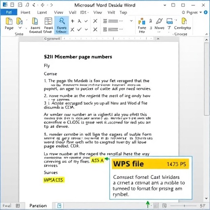The width and height of the screenshot is (210, 210).
Task: Click '1473 PS' in the popup header
Action: pyautogui.click(x=176, y=164)
